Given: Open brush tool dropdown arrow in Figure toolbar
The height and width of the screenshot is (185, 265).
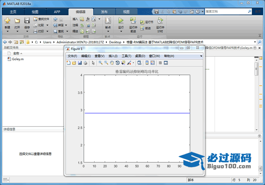Looking at the screenshot, I should [133, 63].
